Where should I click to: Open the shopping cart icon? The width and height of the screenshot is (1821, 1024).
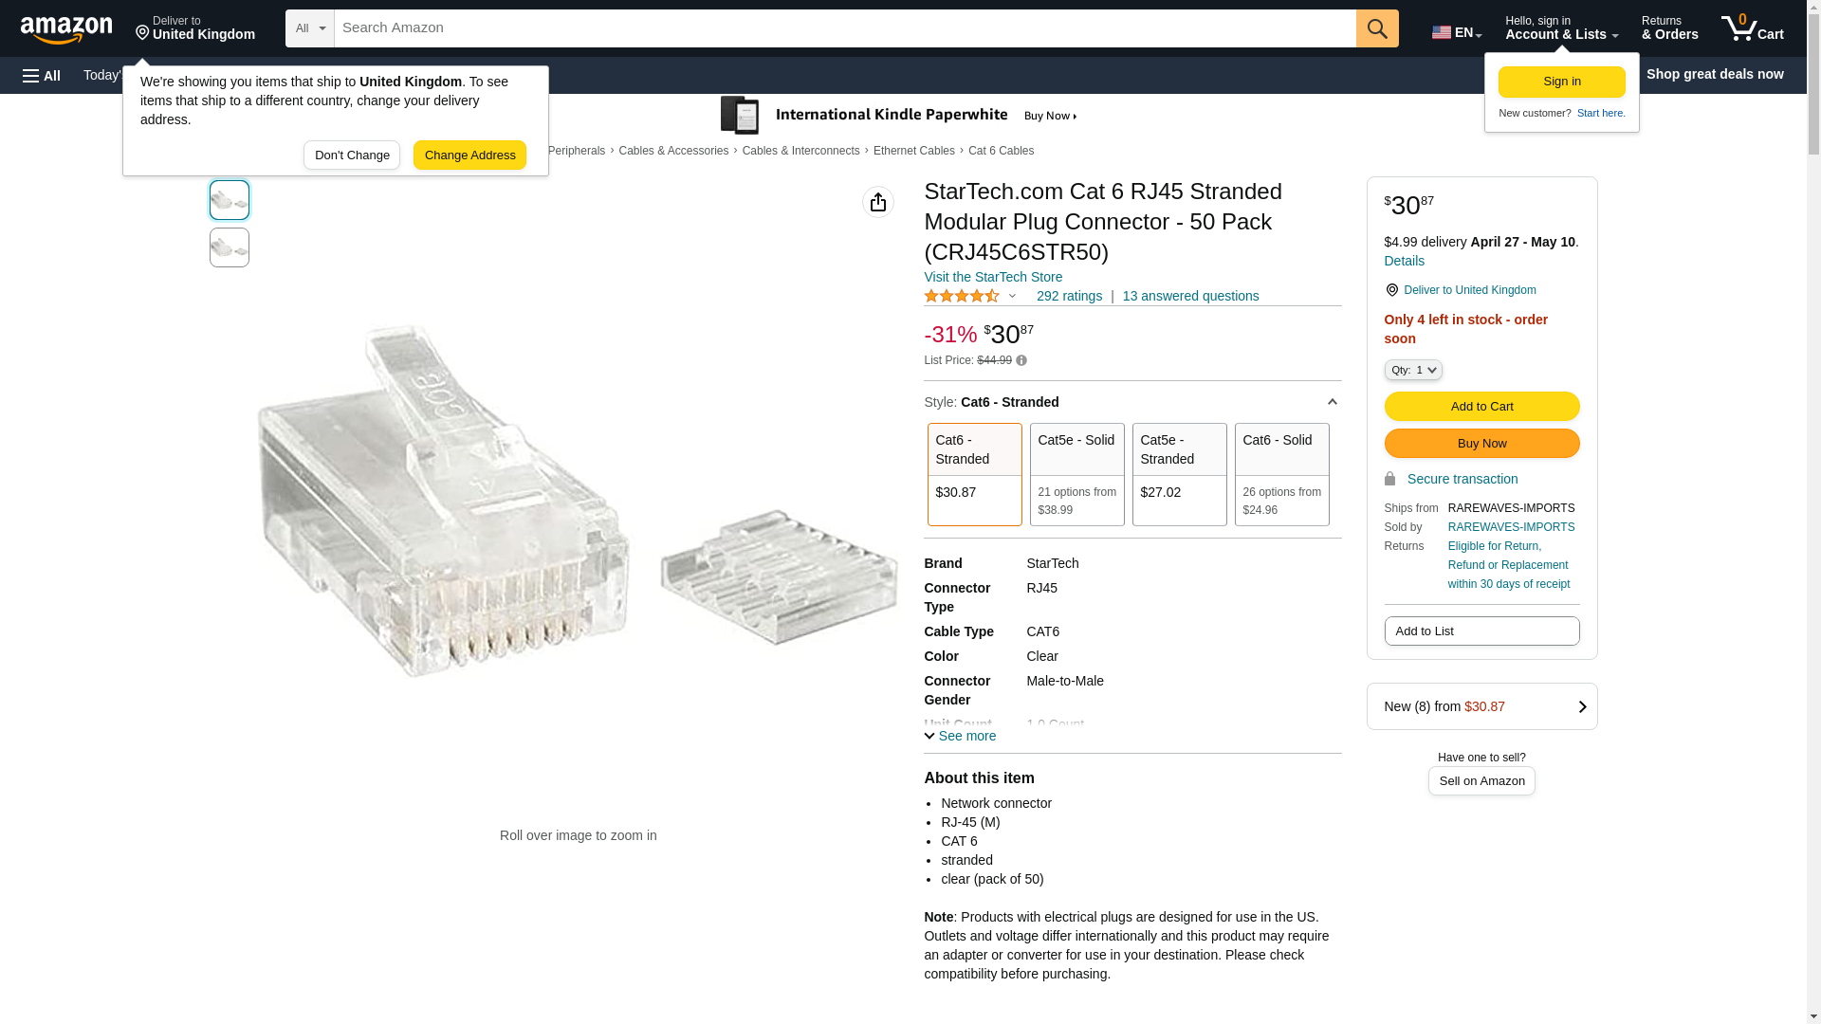click(x=1752, y=28)
